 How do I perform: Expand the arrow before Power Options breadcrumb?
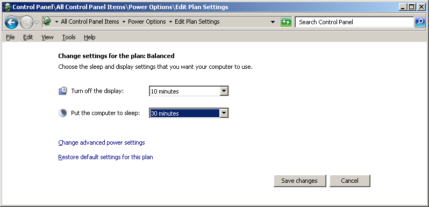point(124,22)
